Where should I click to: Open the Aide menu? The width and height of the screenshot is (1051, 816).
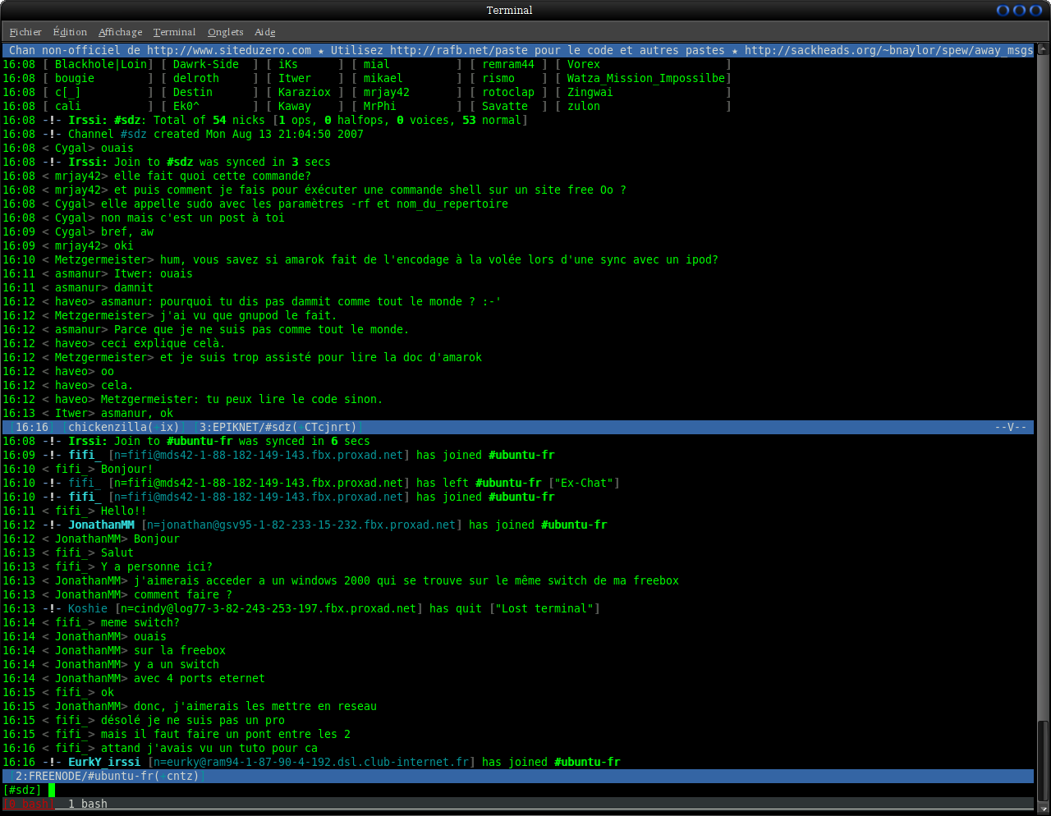264,32
